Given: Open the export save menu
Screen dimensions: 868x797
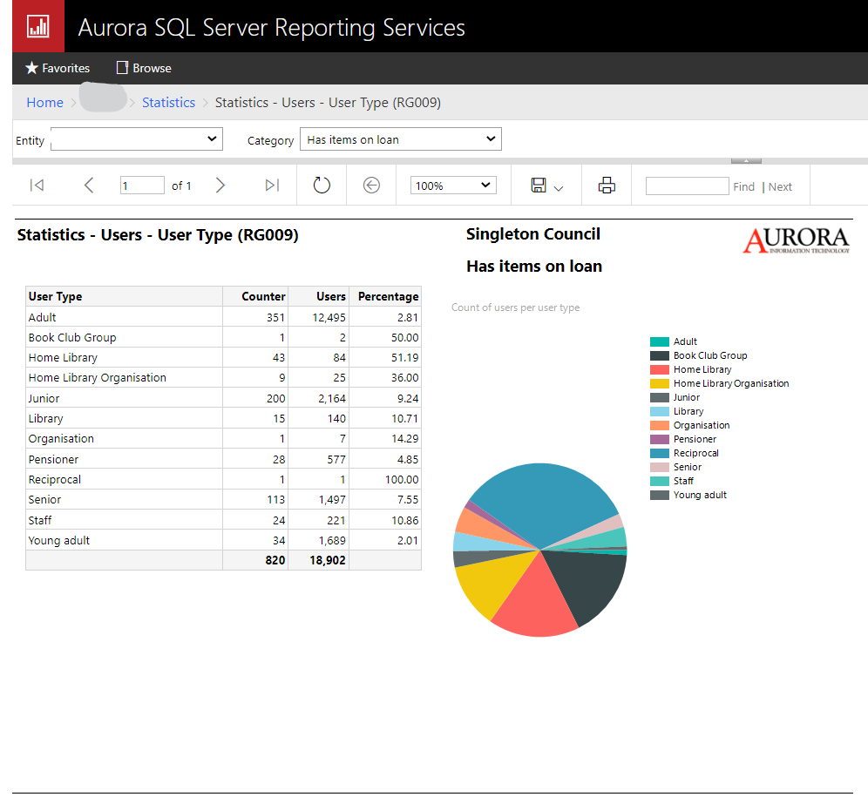Looking at the screenshot, I should coord(539,185).
